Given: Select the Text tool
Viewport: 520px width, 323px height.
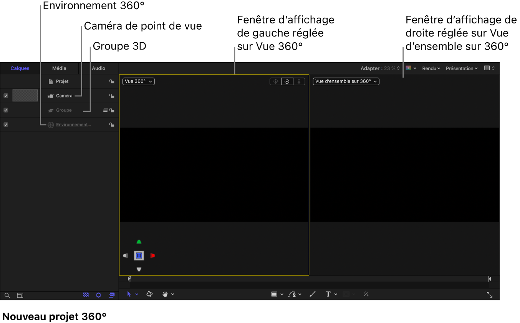Looking at the screenshot, I should pos(328,294).
